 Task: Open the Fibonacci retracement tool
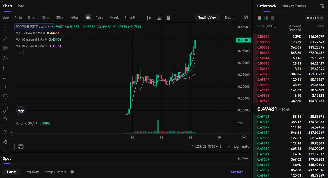pyautogui.click(x=5, y=48)
